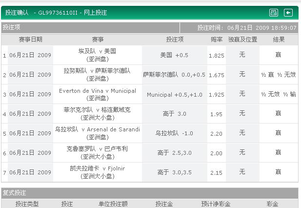Click result ½ 无效 ½ 输 in row 3

[279, 94]
